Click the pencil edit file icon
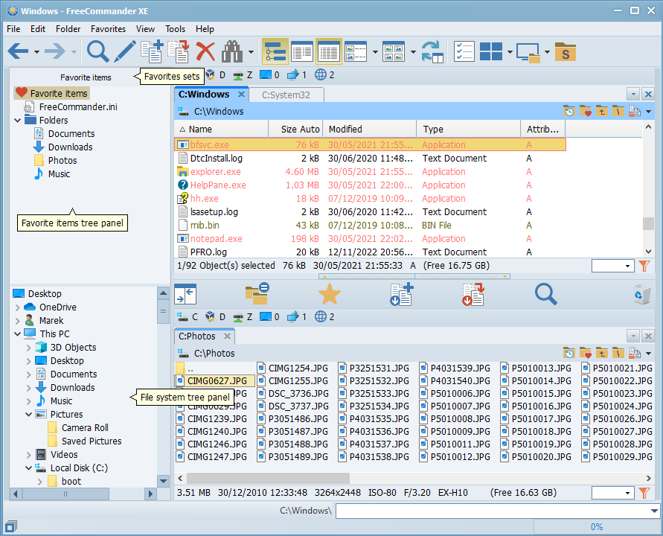The width and height of the screenshot is (663, 536). (125, 51)
